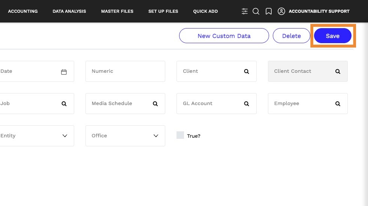Open the Set Up Files menu

pyautogui.click(x=163, y=11)
